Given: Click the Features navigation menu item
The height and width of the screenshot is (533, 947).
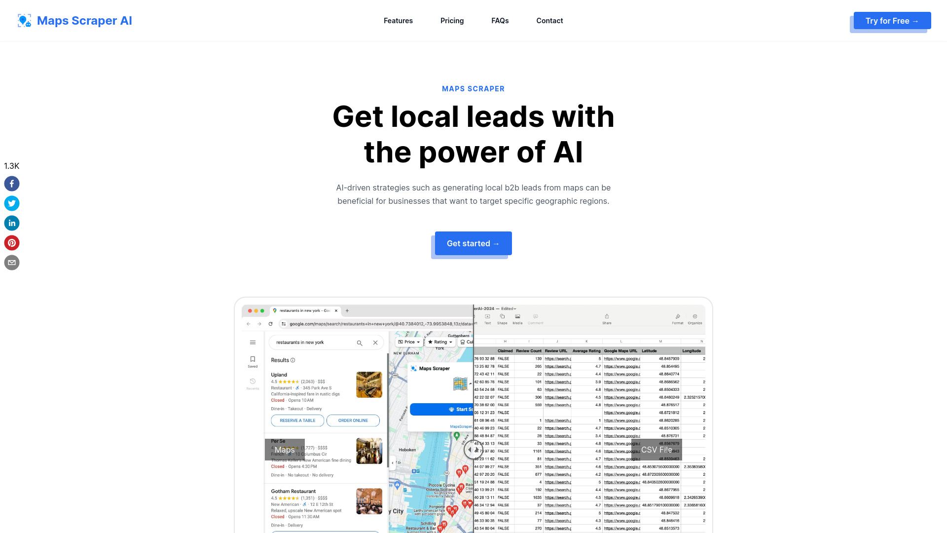Looking at the screenshot, I should (x=398, y=20).
